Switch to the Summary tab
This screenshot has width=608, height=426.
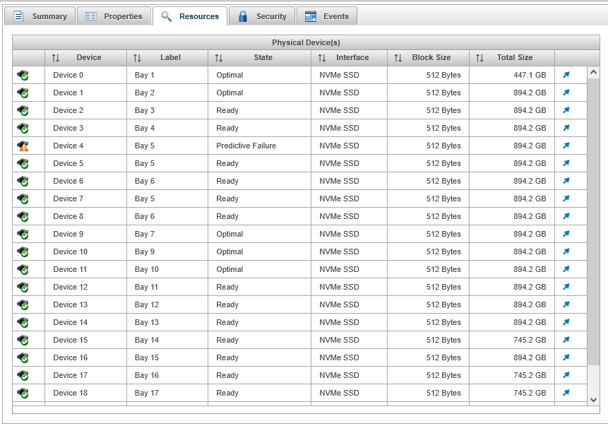pyautogui.click(x=40, y=16)
